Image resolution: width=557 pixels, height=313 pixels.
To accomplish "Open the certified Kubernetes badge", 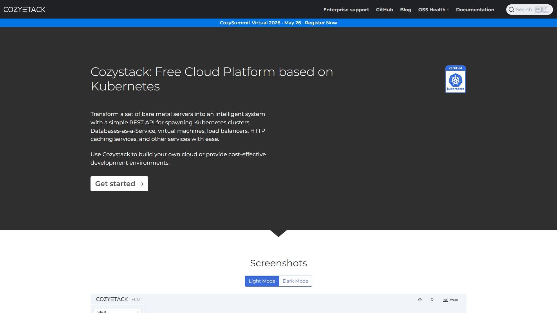I will (455, 79).
